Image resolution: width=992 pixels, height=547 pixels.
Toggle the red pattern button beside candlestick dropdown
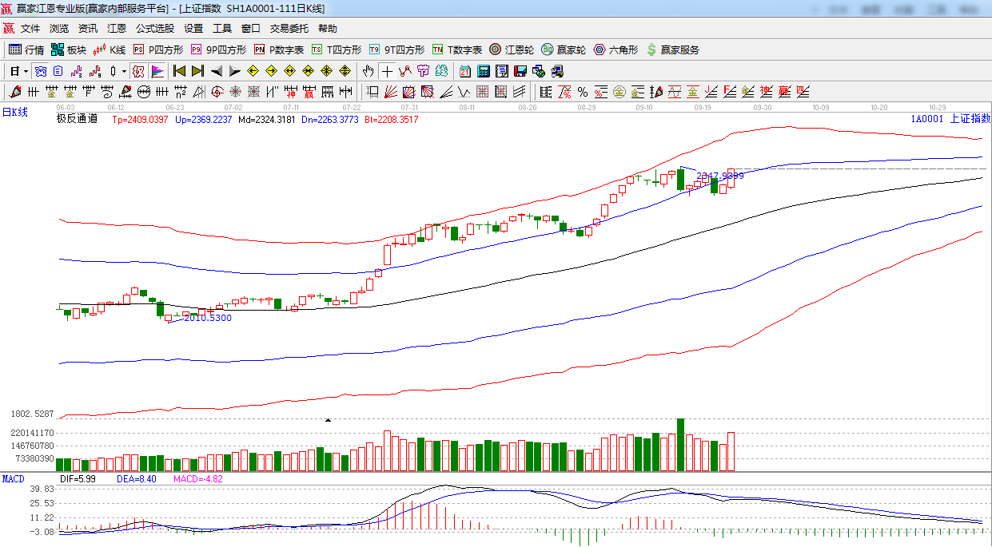[138, 71]
